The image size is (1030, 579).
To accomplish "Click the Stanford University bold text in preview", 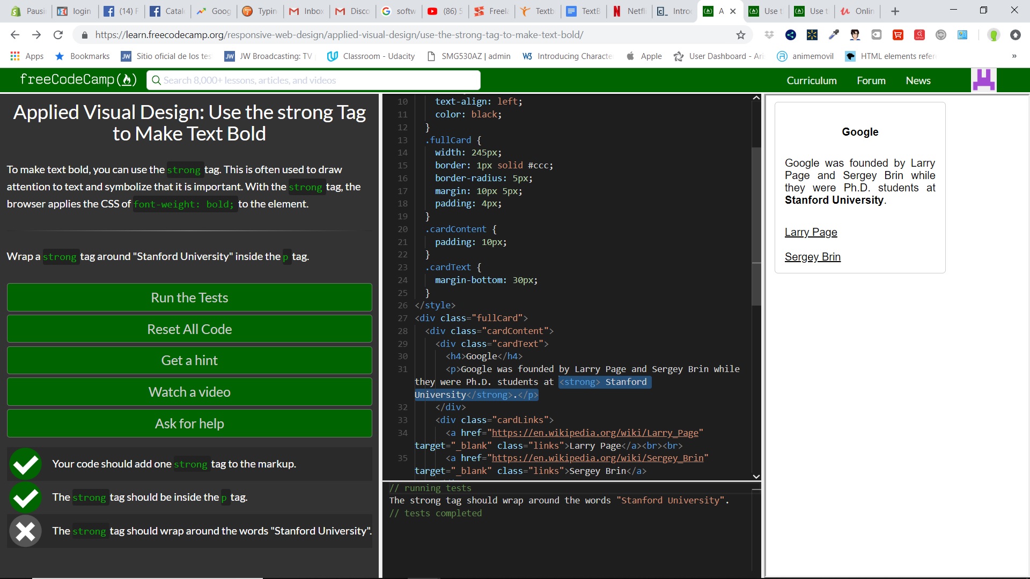I will 834,200.
